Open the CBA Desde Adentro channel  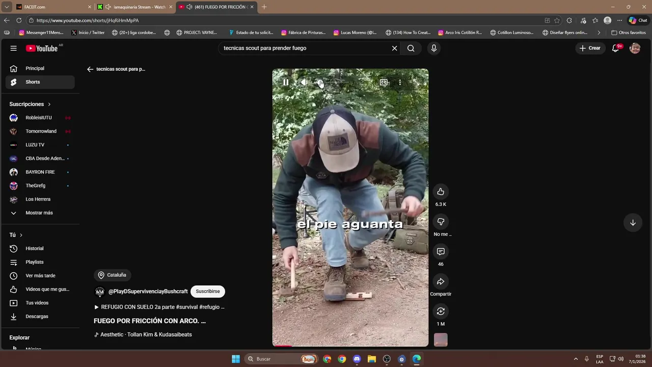click(x=40, y=159)
